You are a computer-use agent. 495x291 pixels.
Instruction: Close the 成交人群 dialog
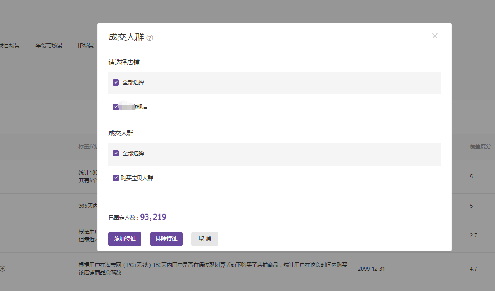435,36
